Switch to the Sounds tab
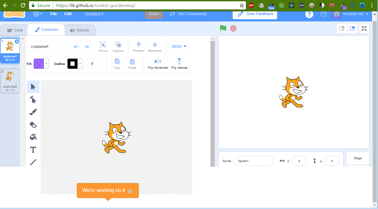 pyautogui.click(x=80, y=30)
